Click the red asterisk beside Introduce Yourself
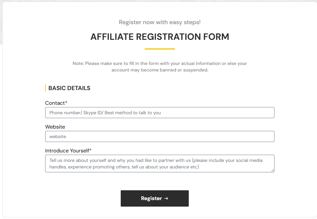 click(x=91, y=150)
